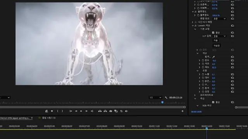Toggle animation stopwatch for 색조
This screenshot has height=139, width=248.
coord(203,64)
